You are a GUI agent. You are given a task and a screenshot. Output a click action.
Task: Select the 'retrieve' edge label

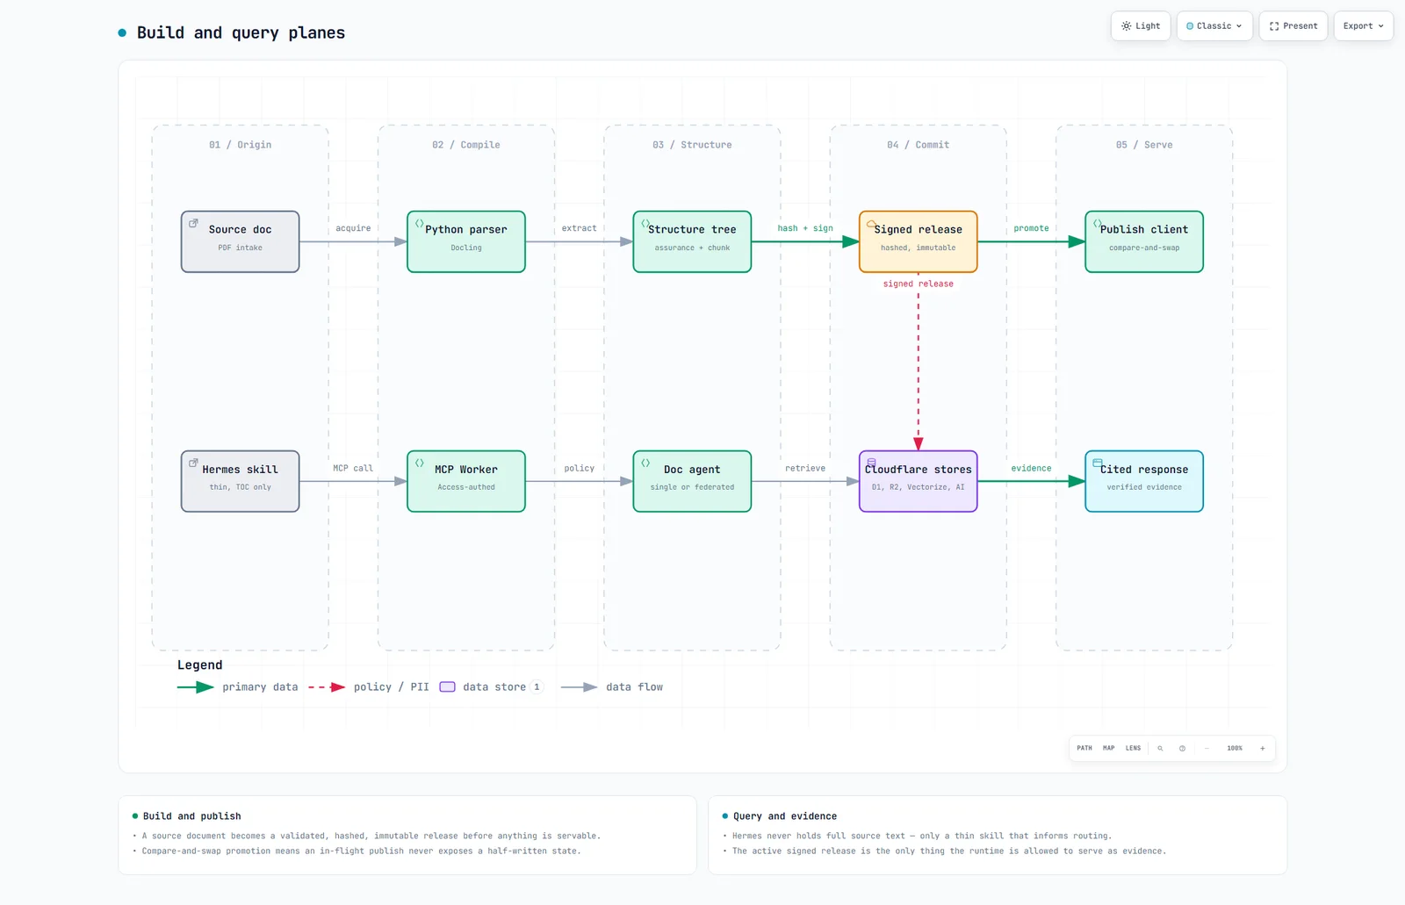pos(805,468)
